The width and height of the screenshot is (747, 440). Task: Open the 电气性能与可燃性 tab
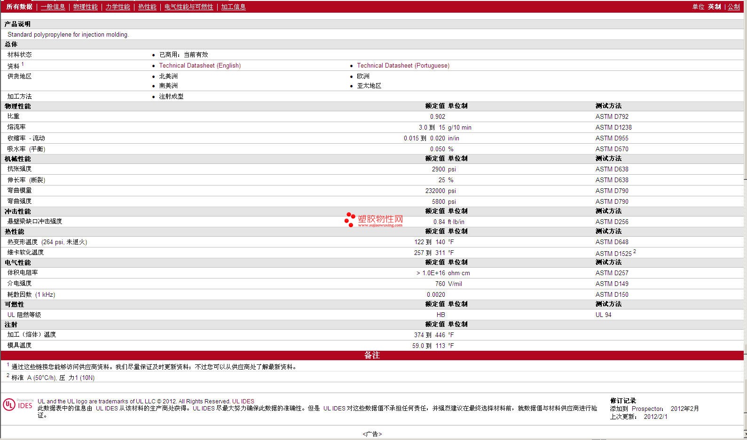[189, 7]
